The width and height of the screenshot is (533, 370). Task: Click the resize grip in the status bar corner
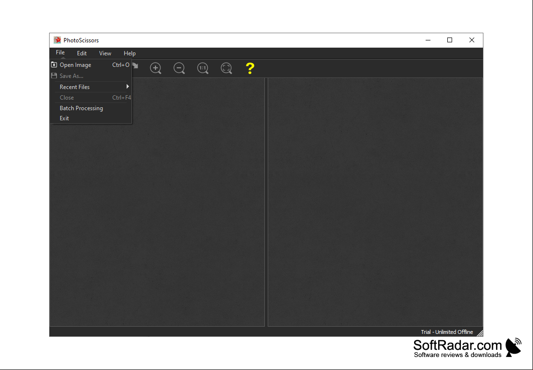pos(480,333)
